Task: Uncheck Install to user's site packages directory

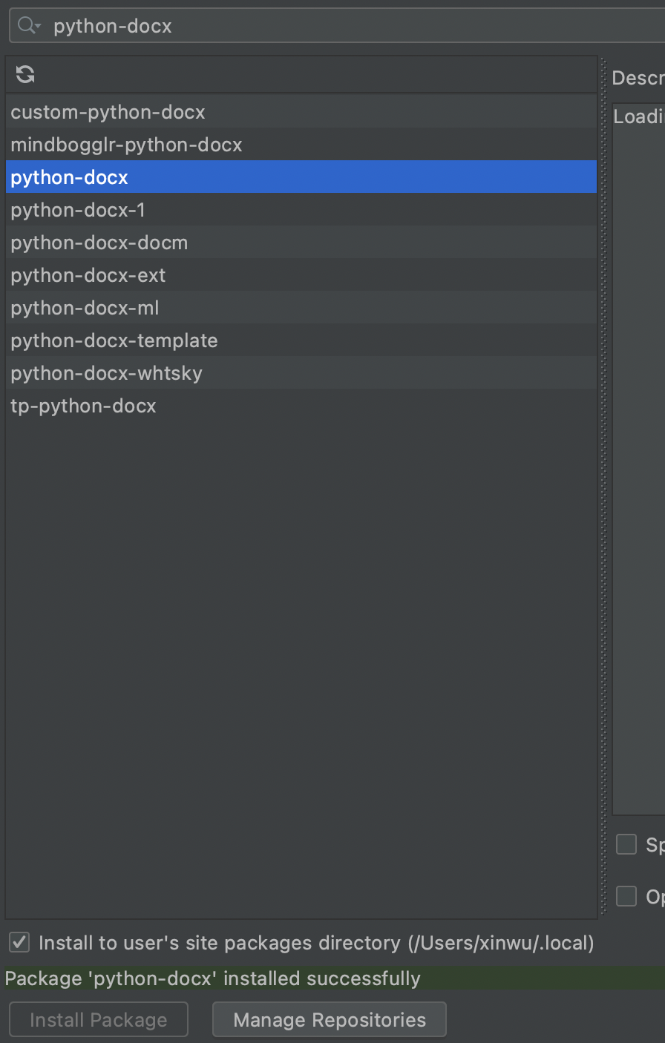Action: pyautogui.click(x=19, y=943)
